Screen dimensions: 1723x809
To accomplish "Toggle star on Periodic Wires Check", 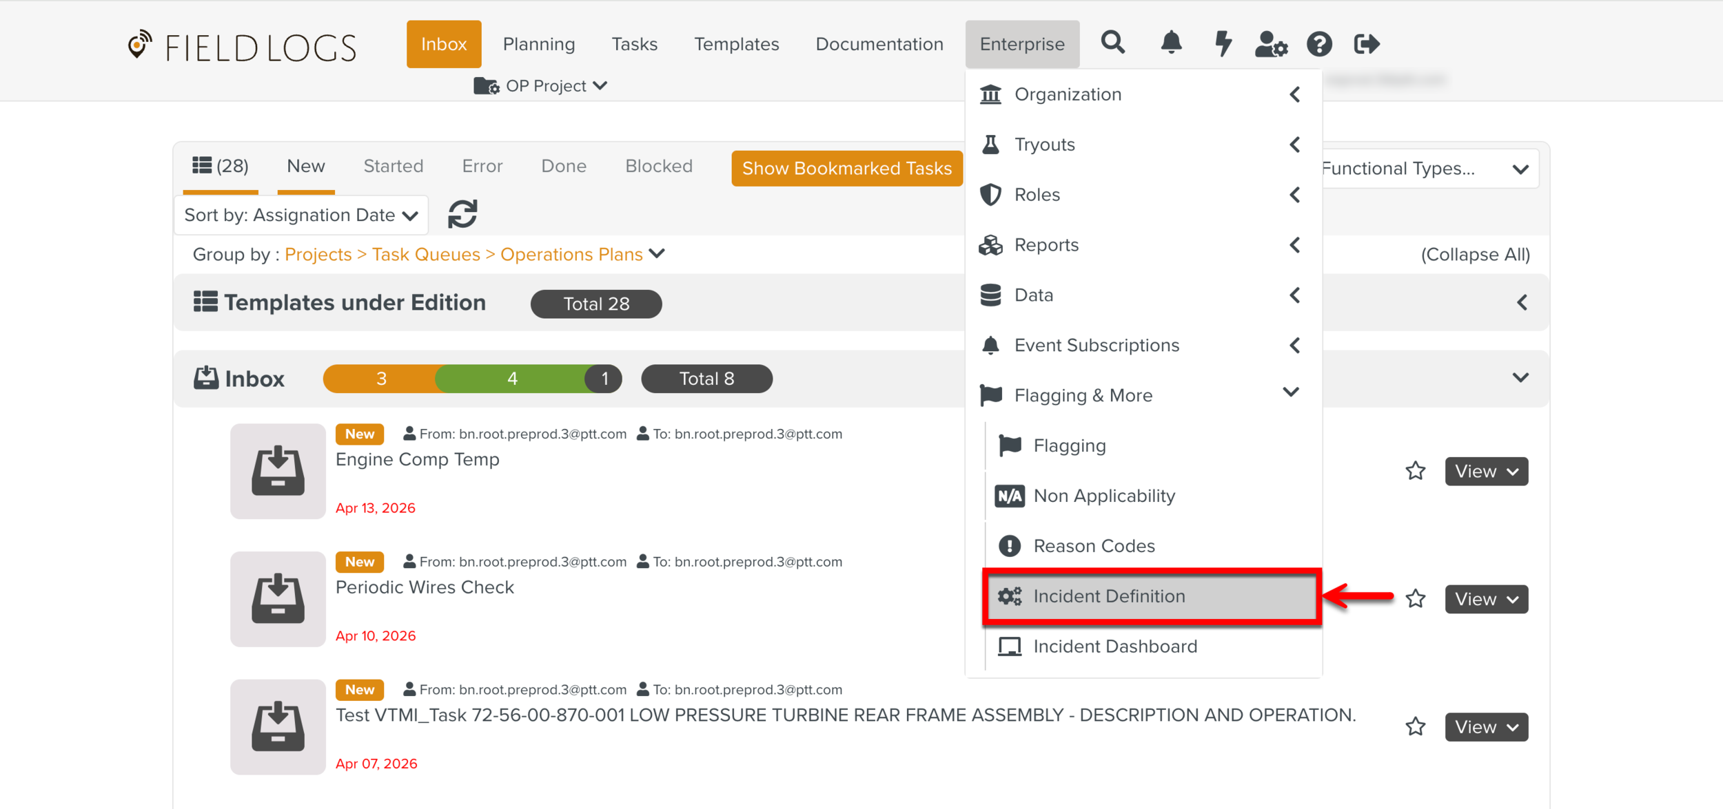I will point(1415,599).
